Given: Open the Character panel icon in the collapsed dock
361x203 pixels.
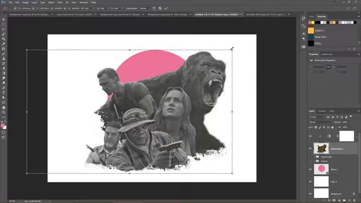Looking at the screenshot, I should [303, 33].
